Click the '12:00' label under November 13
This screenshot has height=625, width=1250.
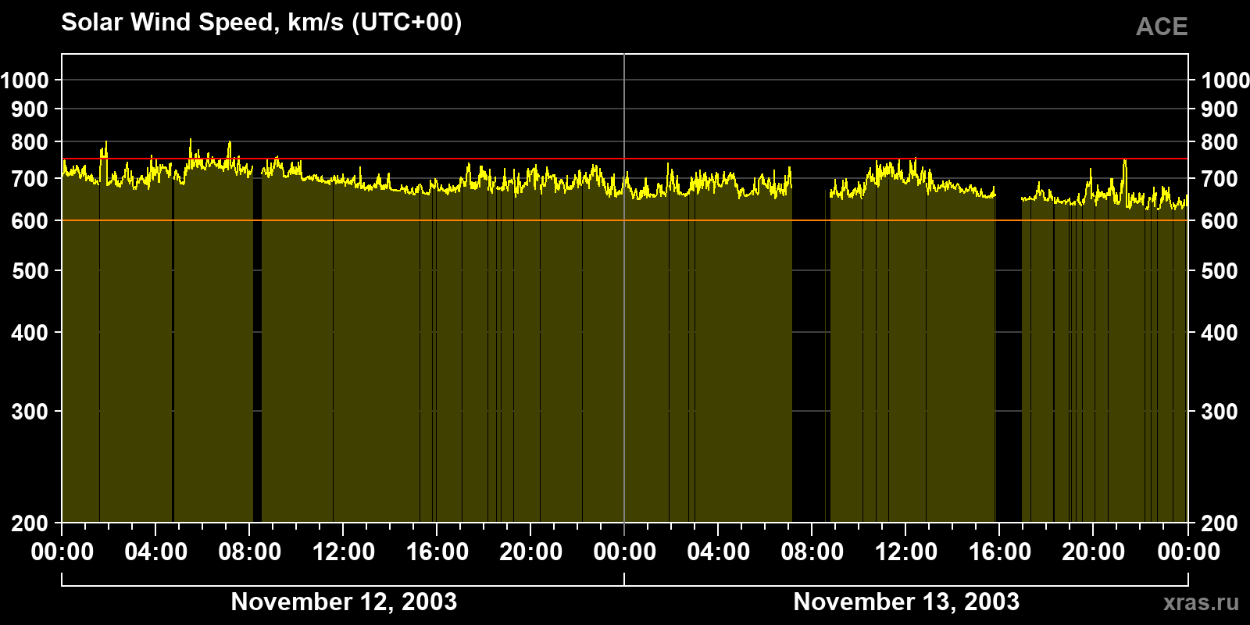(906, 552)
